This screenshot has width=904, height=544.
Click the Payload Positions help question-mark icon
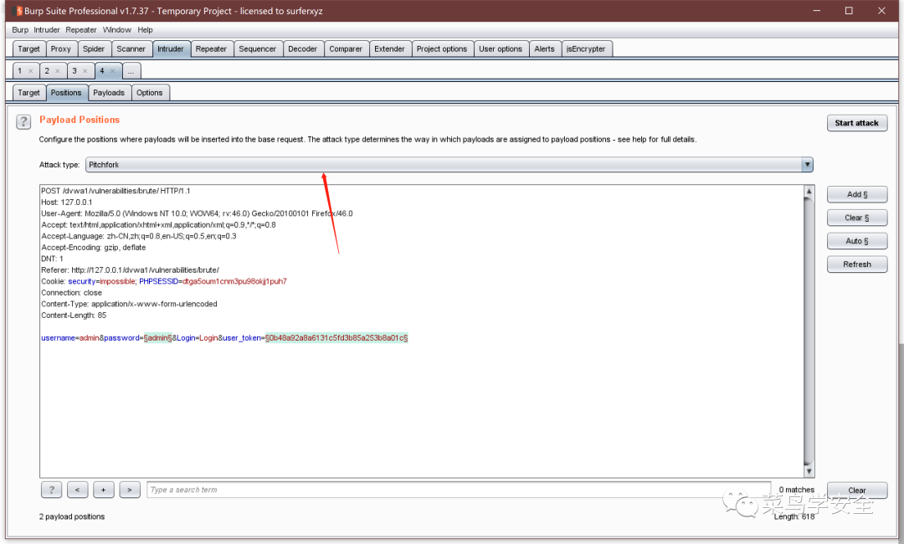coord(23,121)
